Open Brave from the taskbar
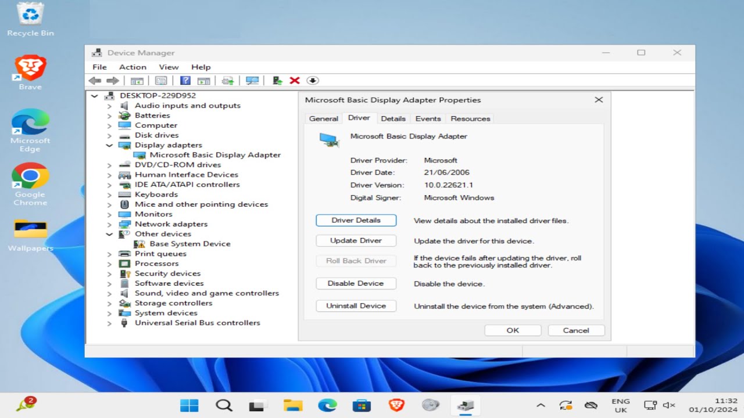Image resolution: width=744 pixels, height=418 pixels. point(396,405)
